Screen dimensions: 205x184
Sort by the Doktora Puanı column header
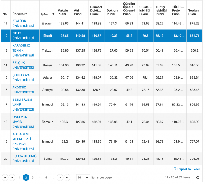coord(112,12)
